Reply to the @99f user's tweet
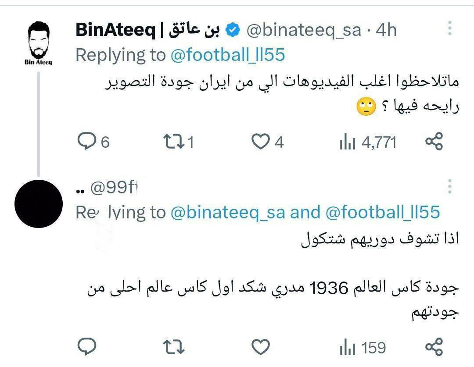 86,347
